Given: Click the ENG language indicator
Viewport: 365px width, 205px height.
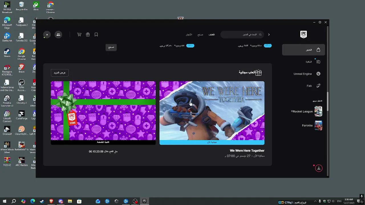Looking at the screenshot, I should click(339, 201).
